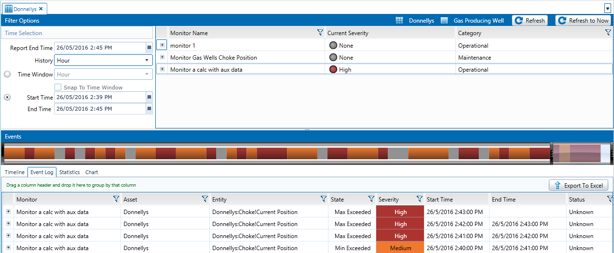Image resolution: width=614 pixels, height=253 pixels.
Task: Close the Donnellys tab
Action: [x=41, y=9]
